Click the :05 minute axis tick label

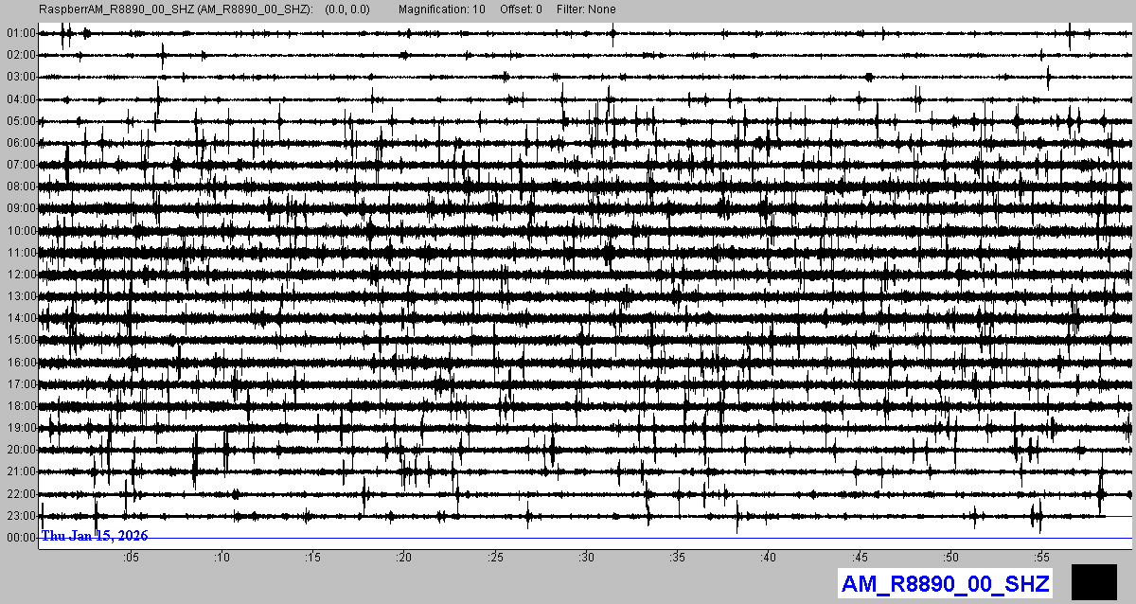point(131,558)
